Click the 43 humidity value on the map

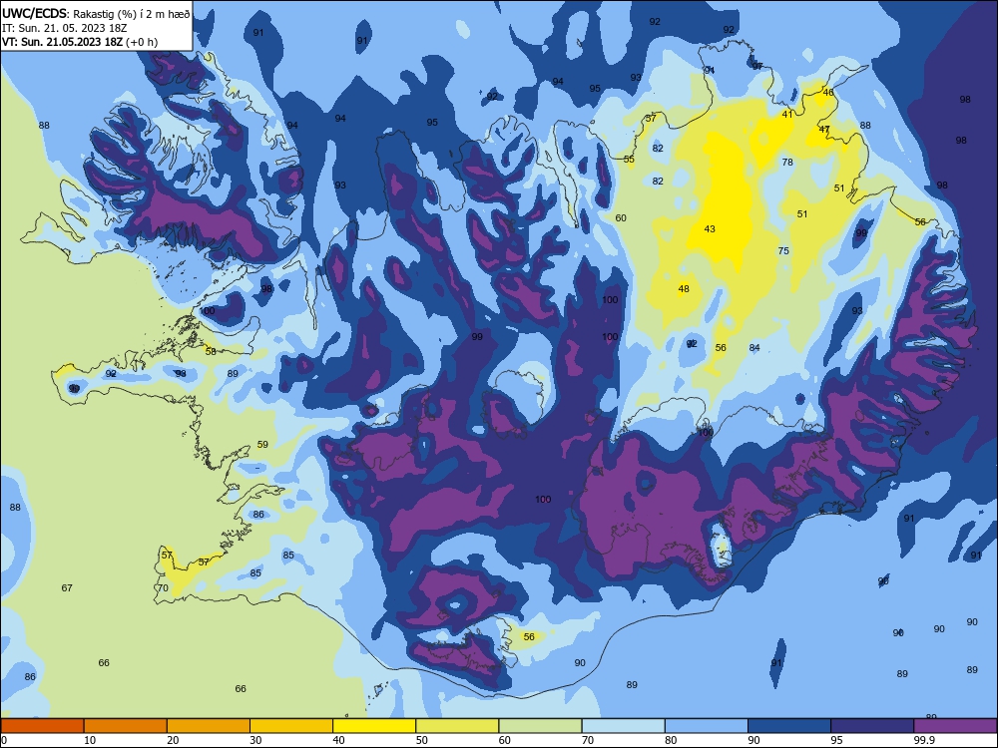(x=710, y=229)
